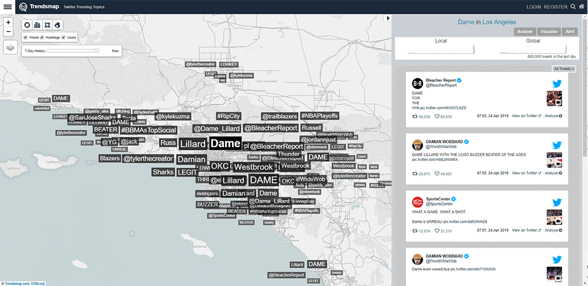Open the search magnifier in header

point(573,7)
